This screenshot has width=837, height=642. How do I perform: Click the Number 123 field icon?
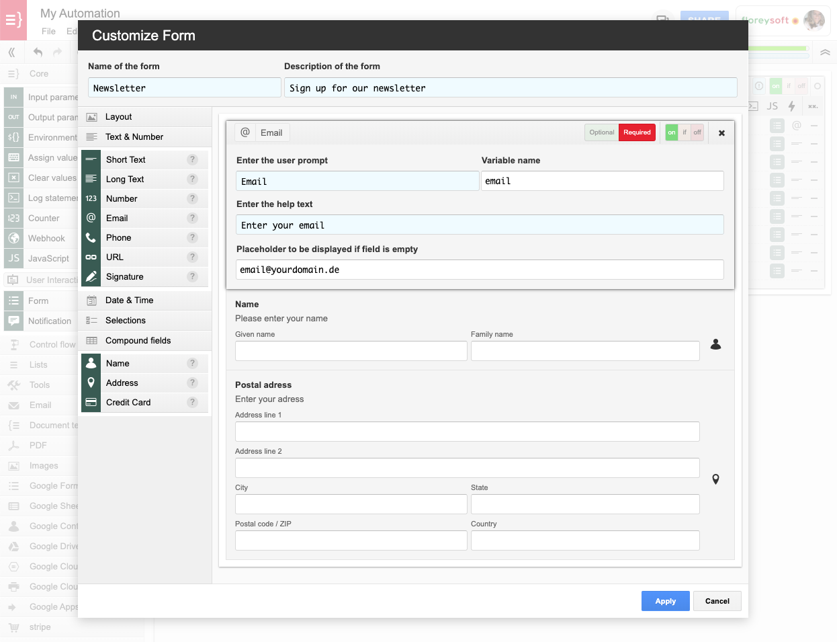tap(91, 198)
